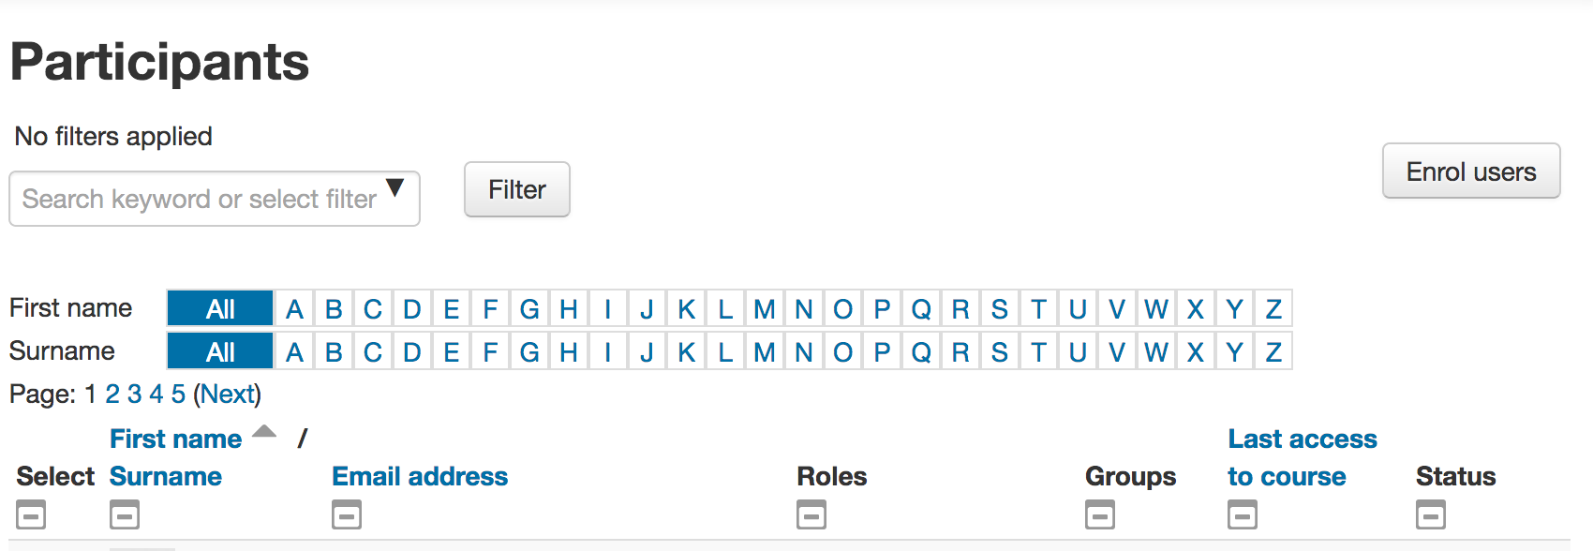Click the Enrol users button
This screenshot has height=551, width=1593.
pos(1471,171)
